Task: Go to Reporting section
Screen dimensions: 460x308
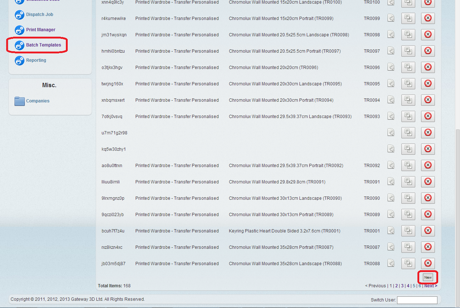Action: [x=36, y=60]
